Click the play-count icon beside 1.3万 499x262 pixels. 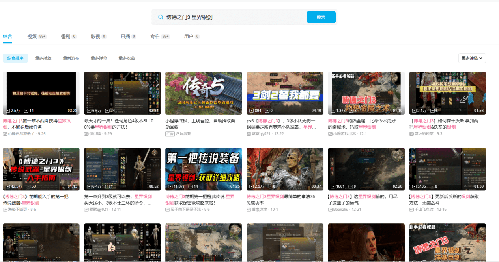point(333,111)
